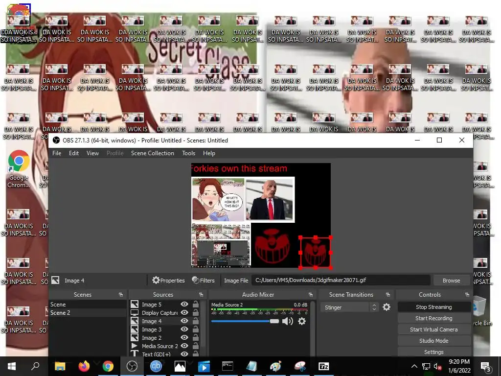Hide the Media Source 2 source
The width and height of the screenshot is (501, 376).
[184, 346]
